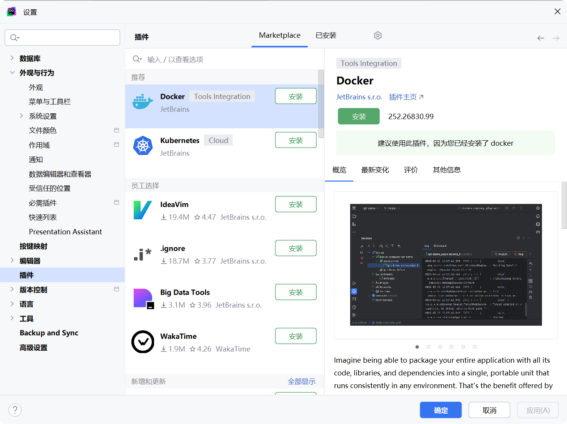Screen dimensions: 567x424
Task: Open the 评价 tab
Action: coord(411,170)
